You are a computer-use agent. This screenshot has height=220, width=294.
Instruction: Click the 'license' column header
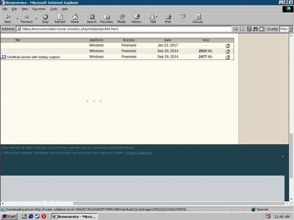(x=129, y=40)
